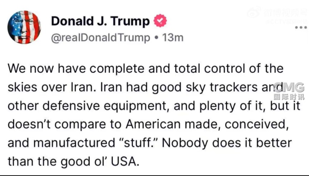Click the CMG logo watermark

pos(289,87)
